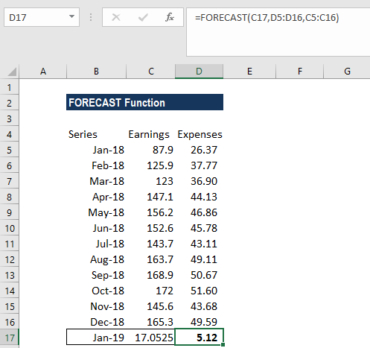Click the FORECAST Function title cell
370x348 pixels.
pyautogui.click(x=144, y=102)
